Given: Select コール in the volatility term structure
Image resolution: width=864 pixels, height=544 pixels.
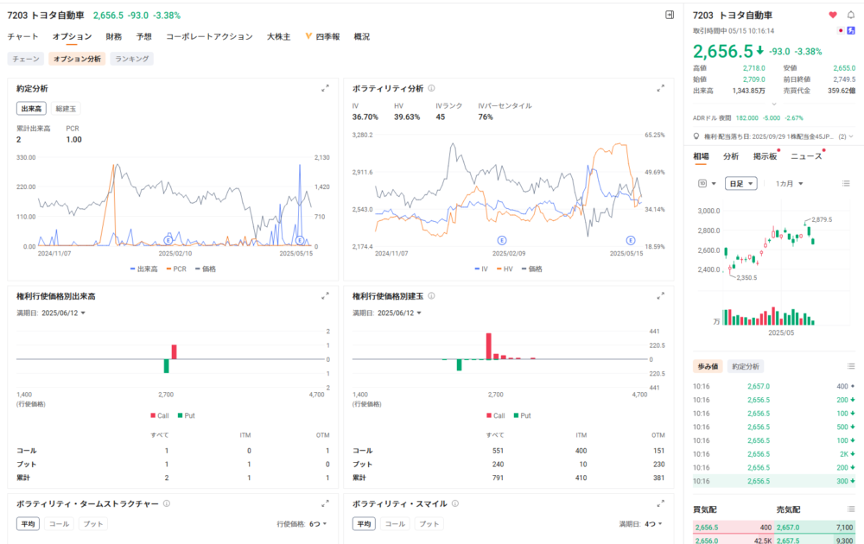Looking at the screenshot, I should (59, 523).
